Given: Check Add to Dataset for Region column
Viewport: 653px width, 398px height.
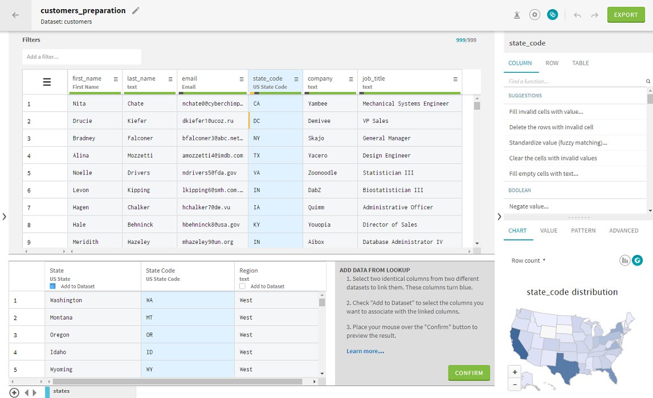Looking at the screenshot, I should [243, 287].
